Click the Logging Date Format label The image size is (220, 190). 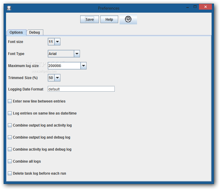click(x=26, y=89)
